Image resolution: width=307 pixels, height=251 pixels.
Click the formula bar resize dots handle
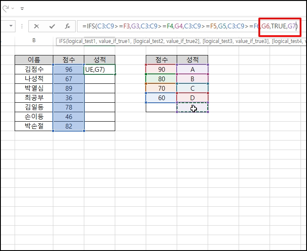click(x=22, y=26)
